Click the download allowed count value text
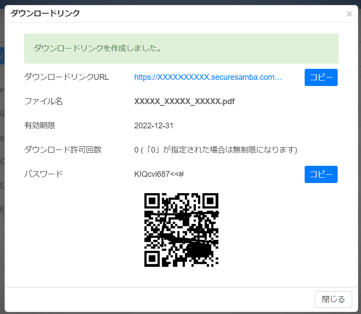The width and height of the screenshot is (361, 314). point(216,150)
